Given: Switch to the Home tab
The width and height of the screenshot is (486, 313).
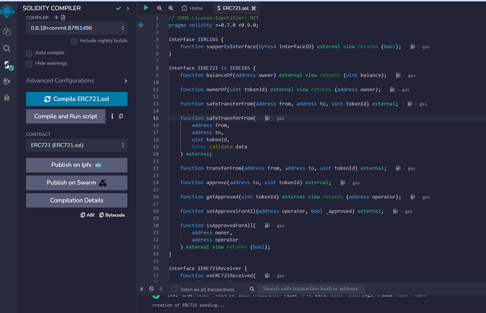Looking at the screenshot, I should pyautogui.click(x=192, y=8).
